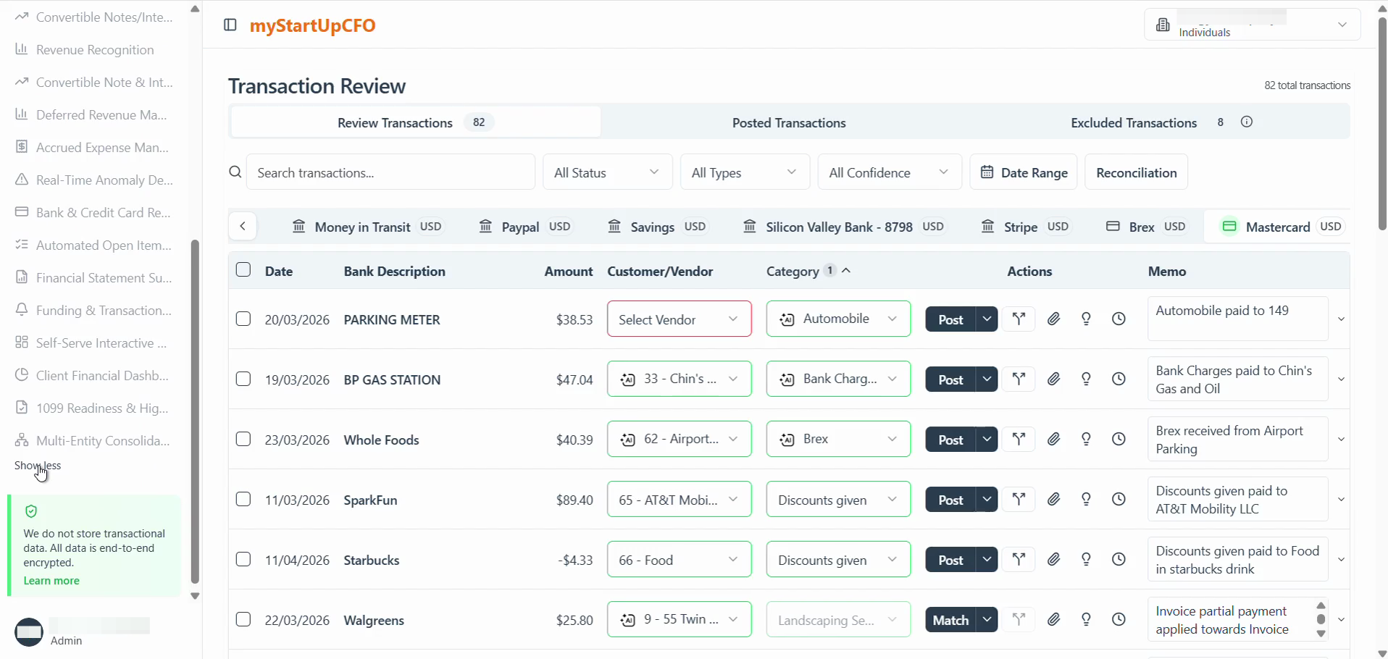Open the All Types filter dropdown
This screenshot has width=1388, height=659.
tap(745, 172)
